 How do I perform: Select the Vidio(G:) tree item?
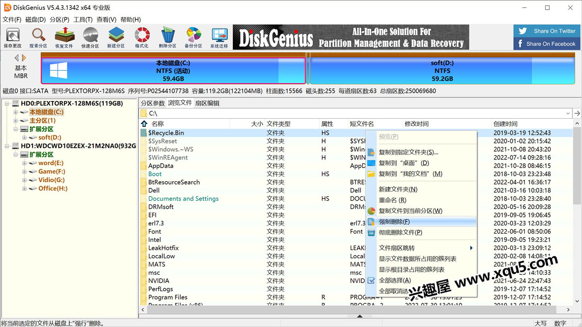51,180
